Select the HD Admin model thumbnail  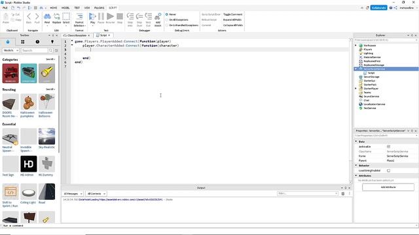29,164
